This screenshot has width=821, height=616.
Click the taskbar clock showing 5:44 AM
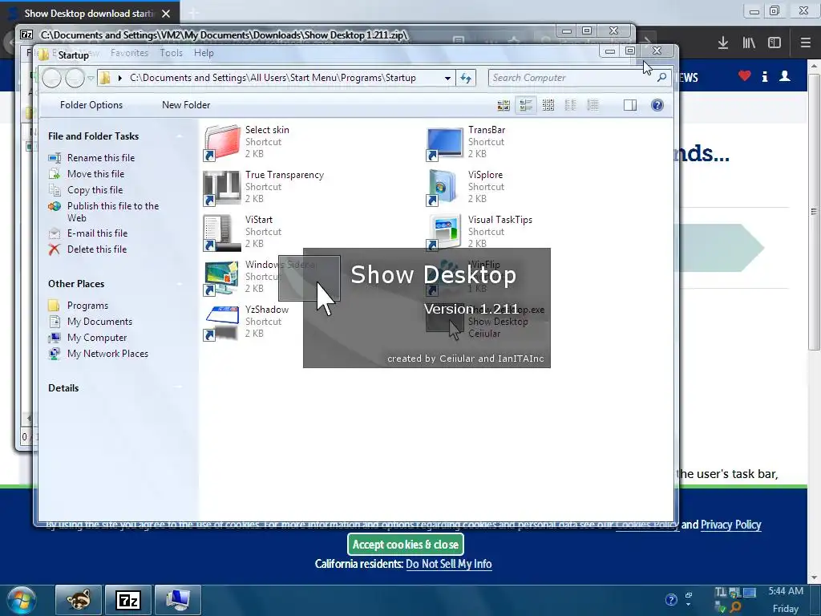(x=786, y=591)
